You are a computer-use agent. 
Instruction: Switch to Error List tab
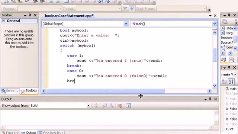coord(10,133)
